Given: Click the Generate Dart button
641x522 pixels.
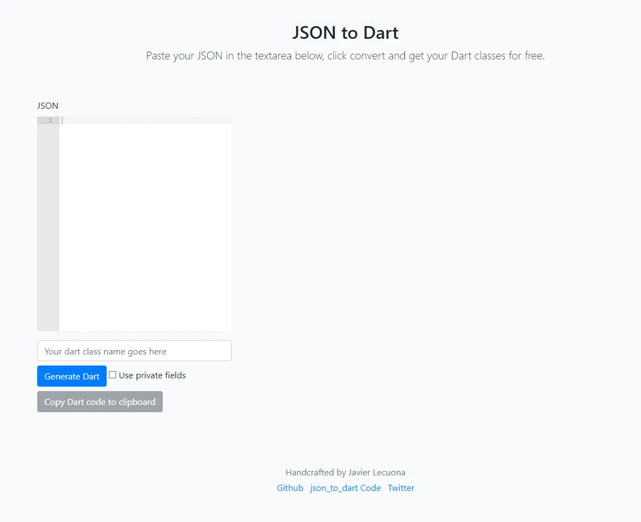Looking at the screenshot, I should click(72, 376).
